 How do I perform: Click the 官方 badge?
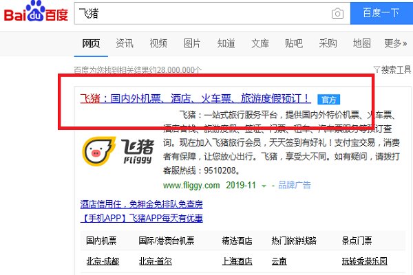[329, 100]
